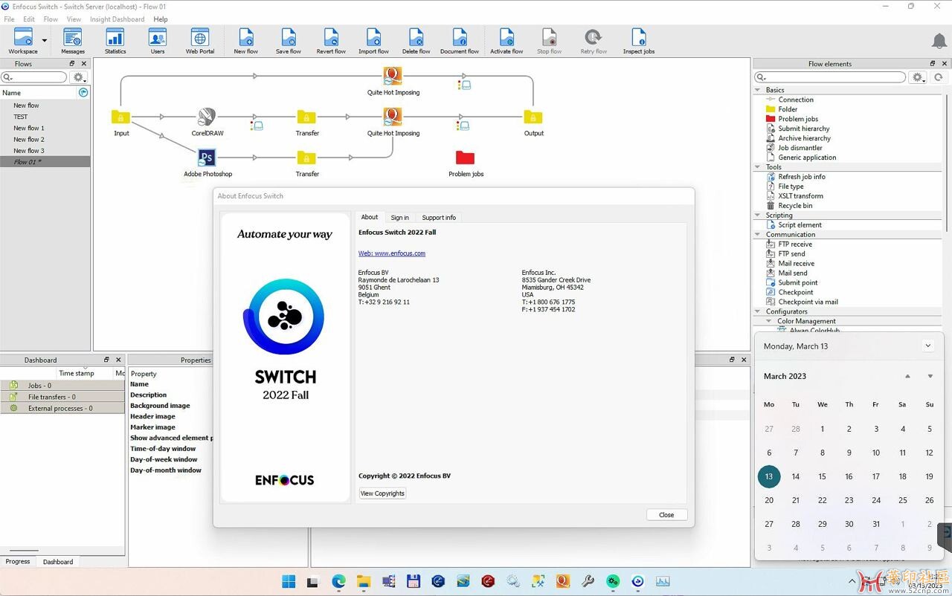This screenshot has width=952, height=596.
Task: Select the red Problem jobs folder on canvas
Action: 466,158
